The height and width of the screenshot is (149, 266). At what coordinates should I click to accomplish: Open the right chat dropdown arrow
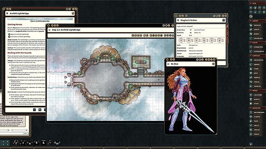click(x=26, y=130)
